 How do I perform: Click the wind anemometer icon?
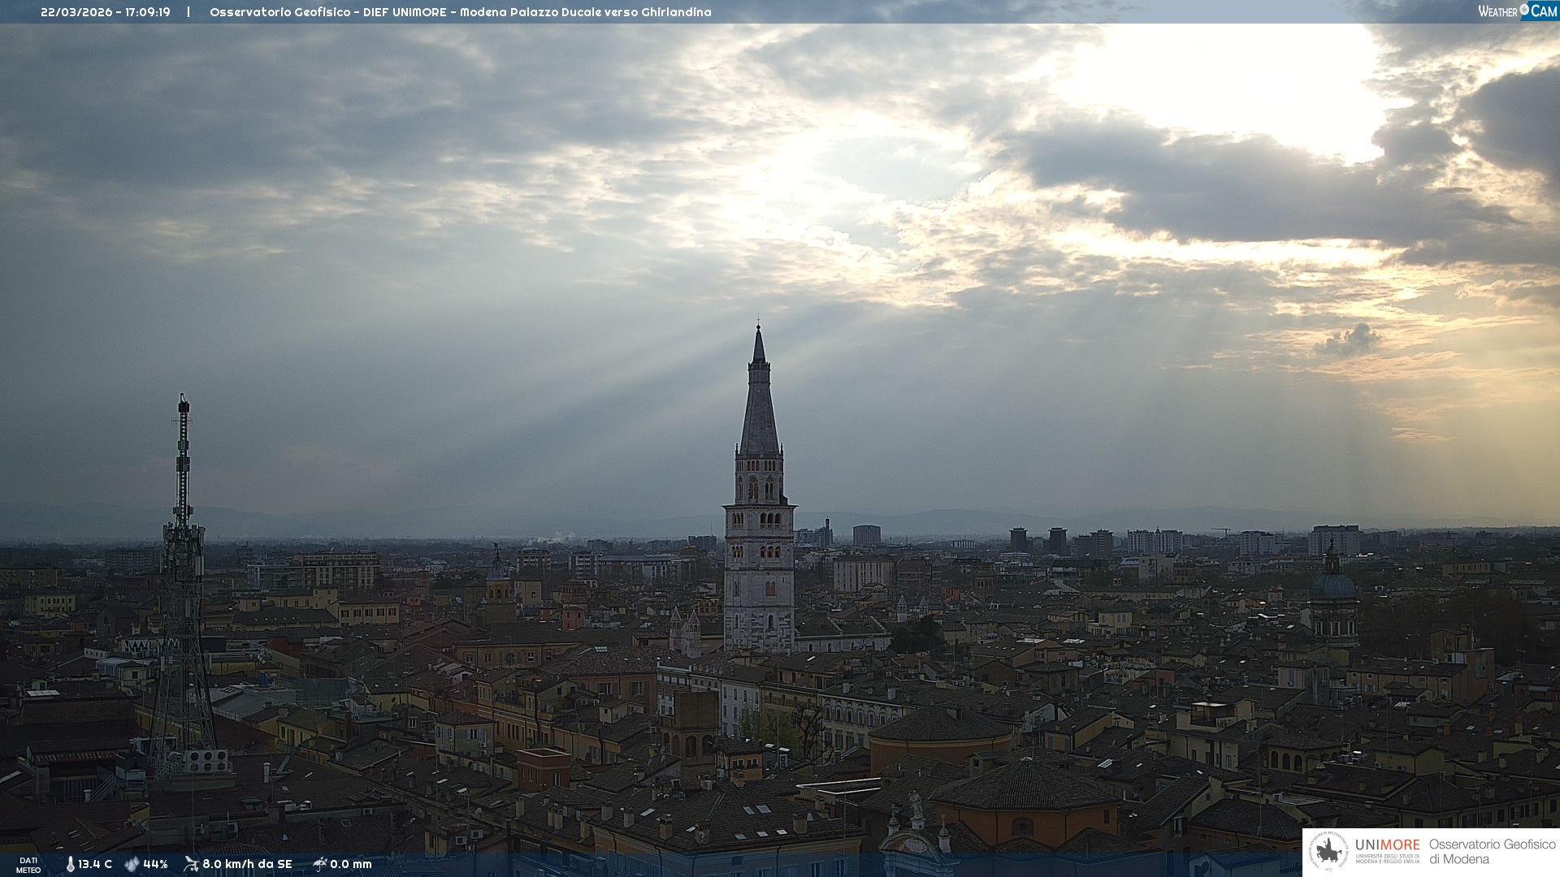(191, 864)
